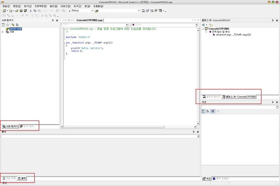Pin the Output panel
280x186 pixels.
pos(193,132)
